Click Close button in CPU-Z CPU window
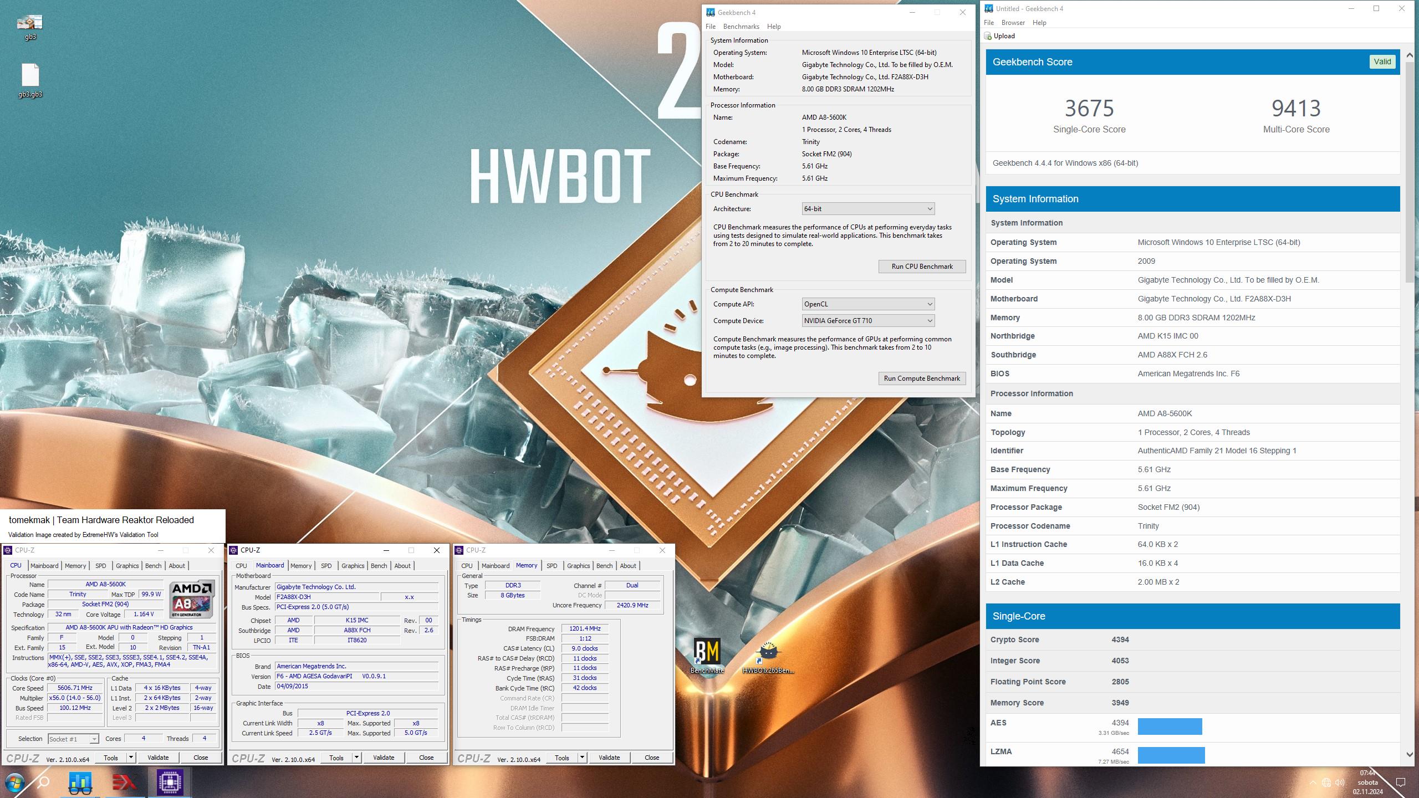This screenshot has height=798, width=1419. [201, 758]
